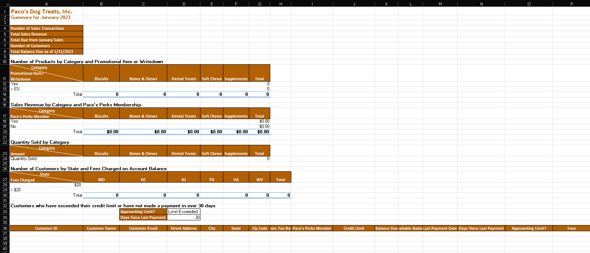The width and height of the screenshot is (590, 253).
Task: Select the "City" table header
Action: 212,228
